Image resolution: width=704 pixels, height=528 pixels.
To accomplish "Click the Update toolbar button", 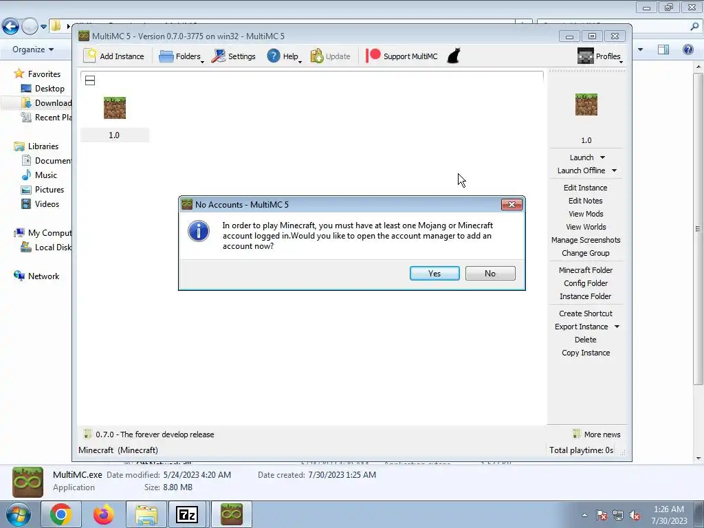I will click(331, 56).
